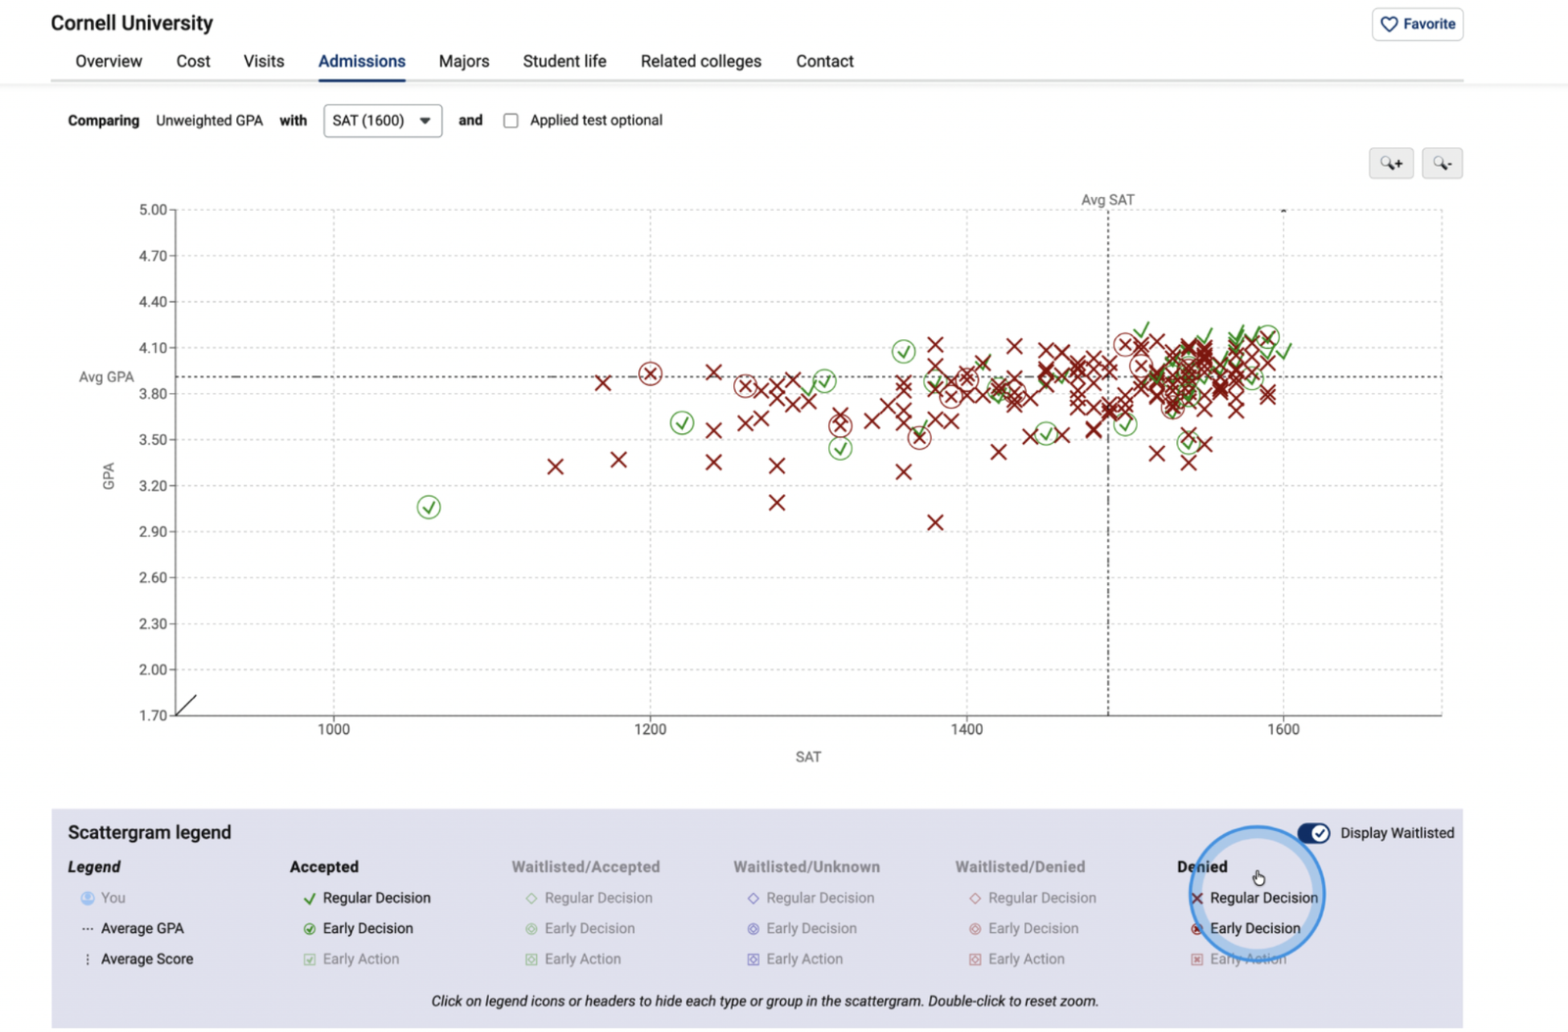
Task: Zoom out of the scattergram
Action: tap(1442, 164)
